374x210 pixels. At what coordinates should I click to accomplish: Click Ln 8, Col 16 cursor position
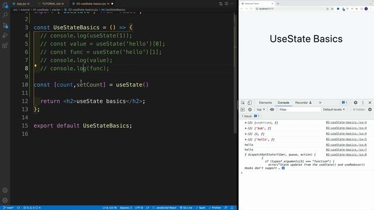coord(109,208)
